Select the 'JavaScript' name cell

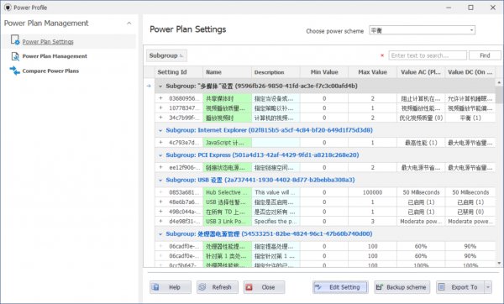point(227,143)
